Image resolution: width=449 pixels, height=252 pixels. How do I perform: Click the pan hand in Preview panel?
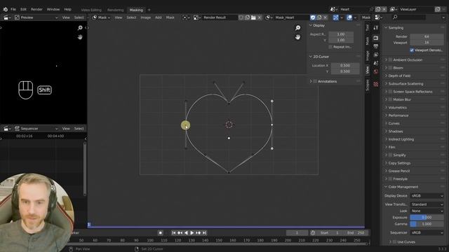click(x=80, y=37)
